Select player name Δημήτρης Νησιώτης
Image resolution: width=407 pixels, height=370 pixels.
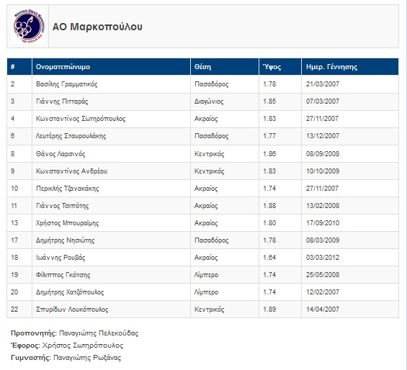(x=65, y=240)
